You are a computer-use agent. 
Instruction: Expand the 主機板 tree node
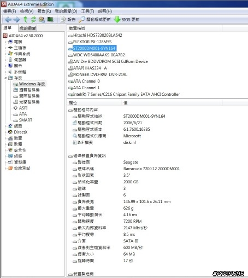(x=5, y=48)
